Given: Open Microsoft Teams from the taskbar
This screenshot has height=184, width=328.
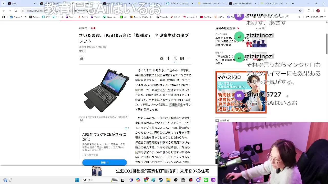Looking at the screenshot, I should click(x=131, y=180).
